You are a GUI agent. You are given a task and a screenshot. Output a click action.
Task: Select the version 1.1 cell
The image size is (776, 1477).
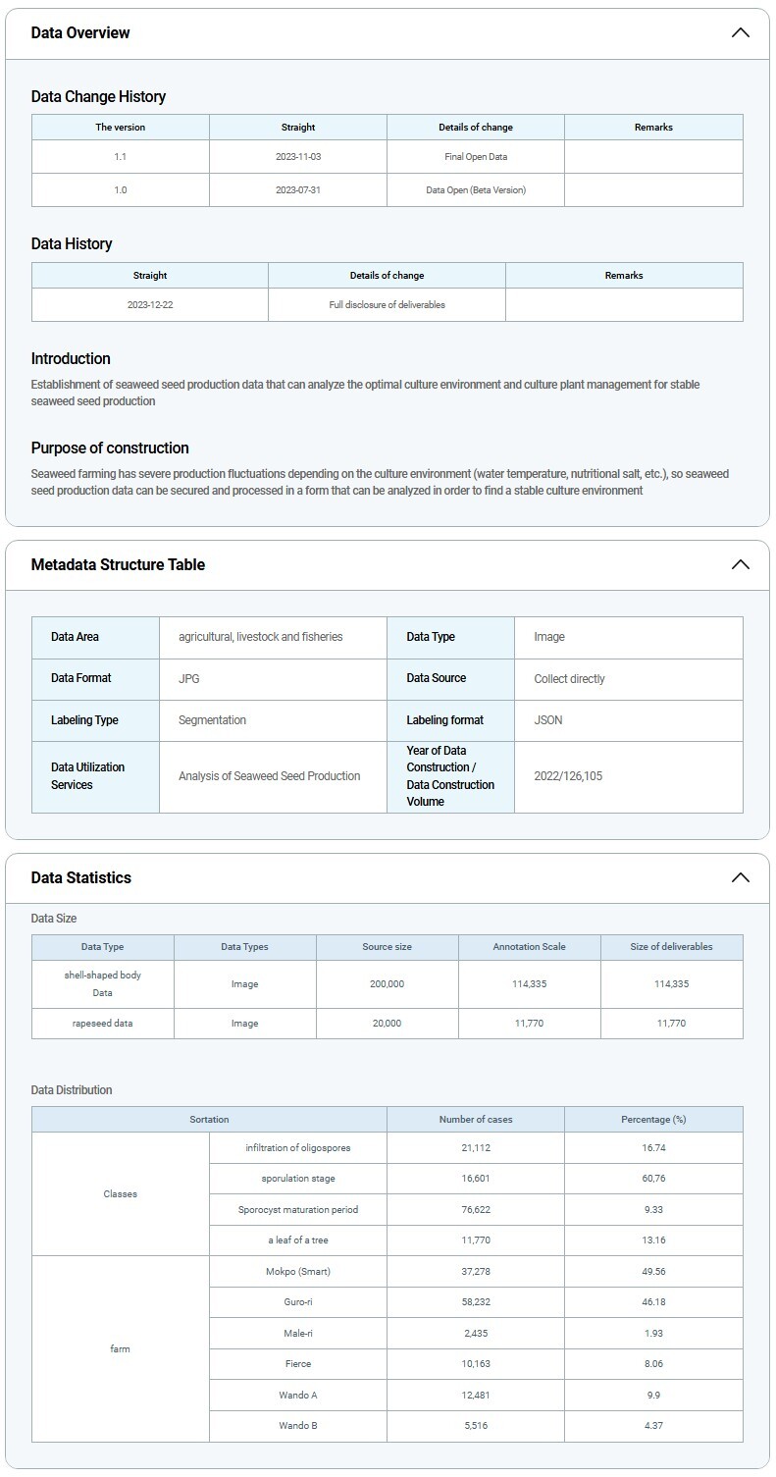120,156
